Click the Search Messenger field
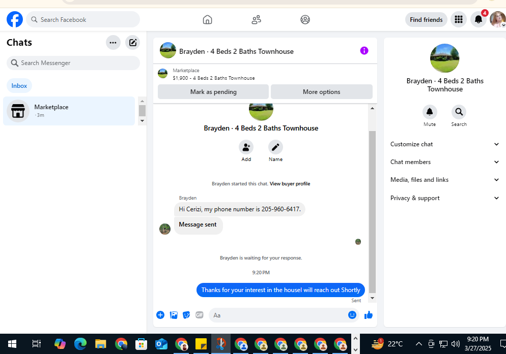Image resolution: width=506 pixels, height=354 pixels. (x=73, y=63)
